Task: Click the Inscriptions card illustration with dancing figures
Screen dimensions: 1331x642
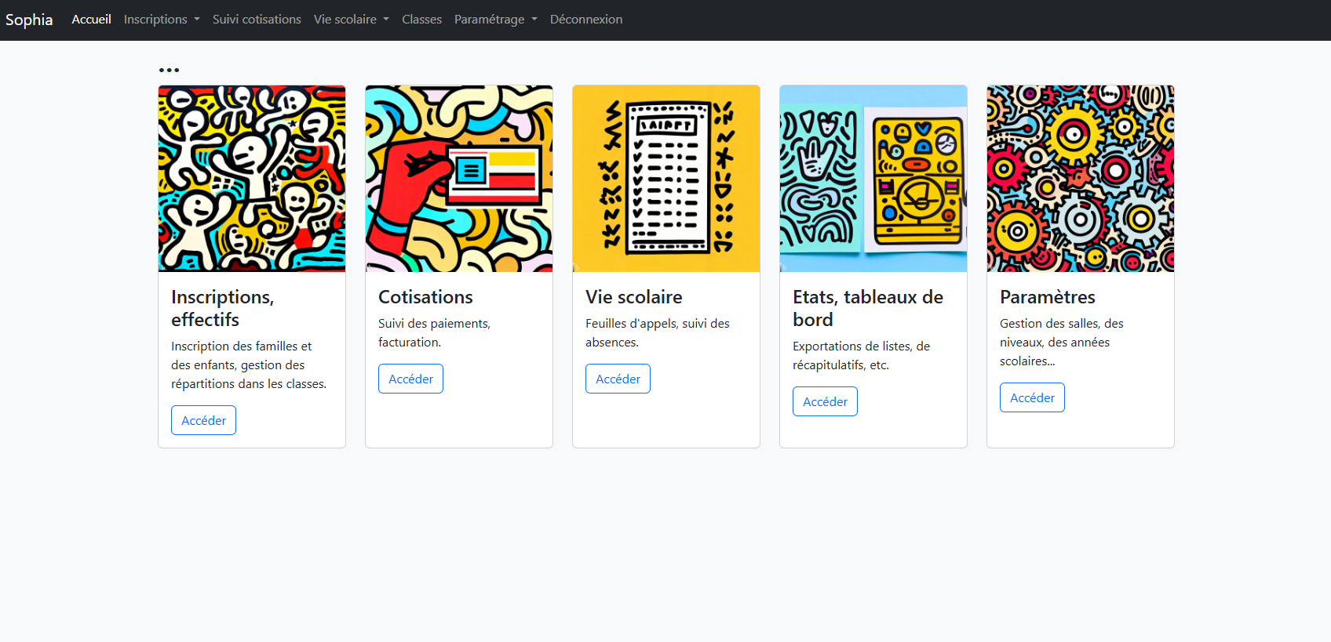Action: point(251,179)
